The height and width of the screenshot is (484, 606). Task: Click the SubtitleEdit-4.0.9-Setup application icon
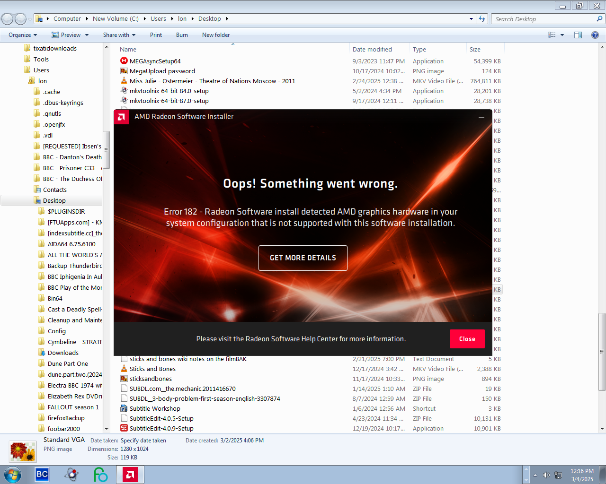tap(124, 428)
